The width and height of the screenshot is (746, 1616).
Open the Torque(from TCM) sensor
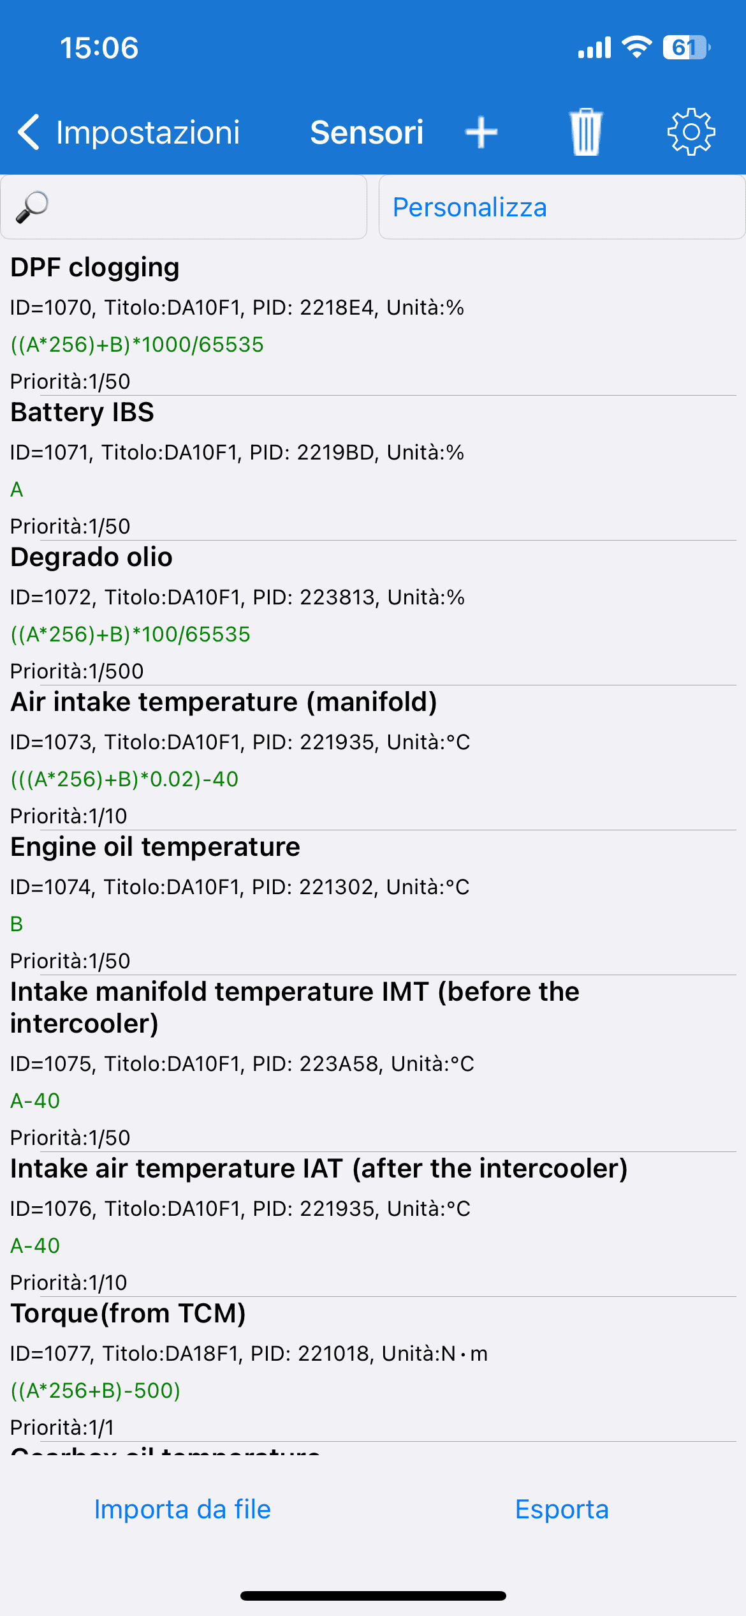pos(373,1368)
